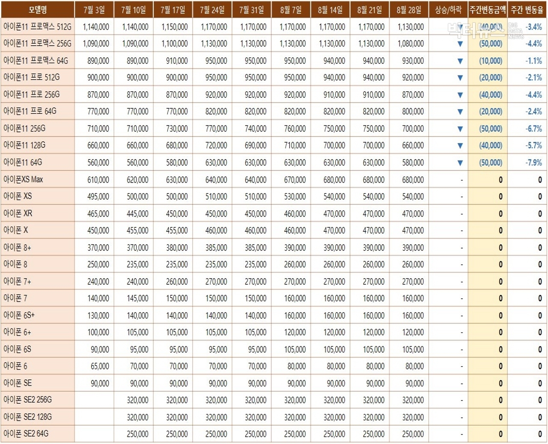Click the 아이폰 6S+ row label
The width and height of the screenshot is (548, 444).
coord(19,315)
